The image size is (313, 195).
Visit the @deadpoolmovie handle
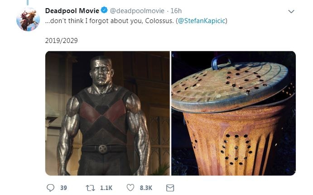tap(137, 11)
